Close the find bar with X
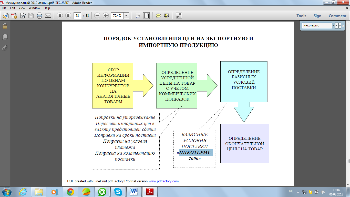Viewport: 350px width, 197px height. [343, 26]
